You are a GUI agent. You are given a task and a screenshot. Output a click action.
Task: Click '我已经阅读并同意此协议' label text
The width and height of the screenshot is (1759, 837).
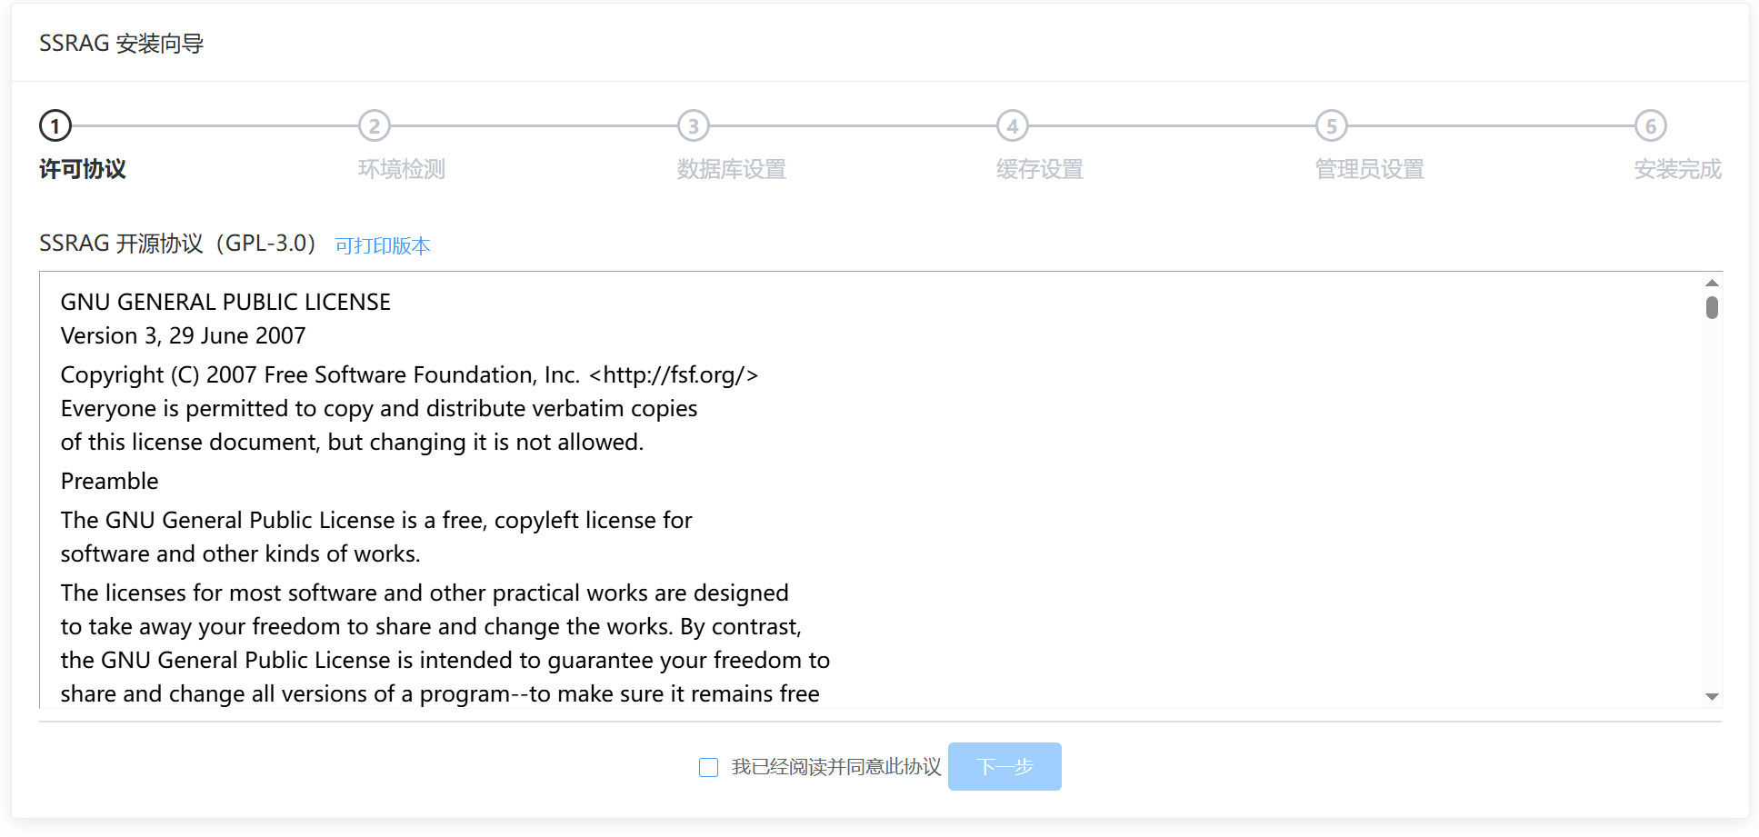(836, 767)
